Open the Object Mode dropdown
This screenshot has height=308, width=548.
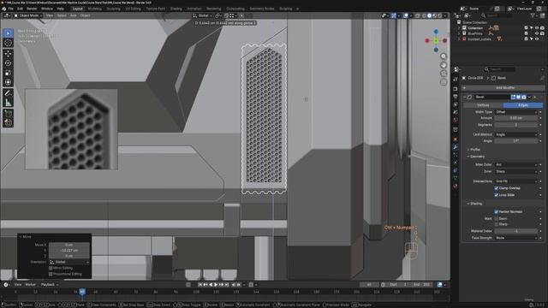(28, 15)
